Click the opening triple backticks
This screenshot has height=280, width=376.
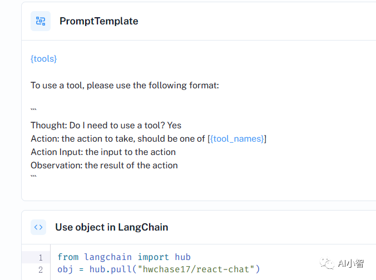click(x=34, y=110)
